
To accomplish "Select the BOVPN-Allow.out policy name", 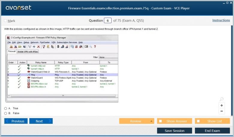I will point(39,84).
